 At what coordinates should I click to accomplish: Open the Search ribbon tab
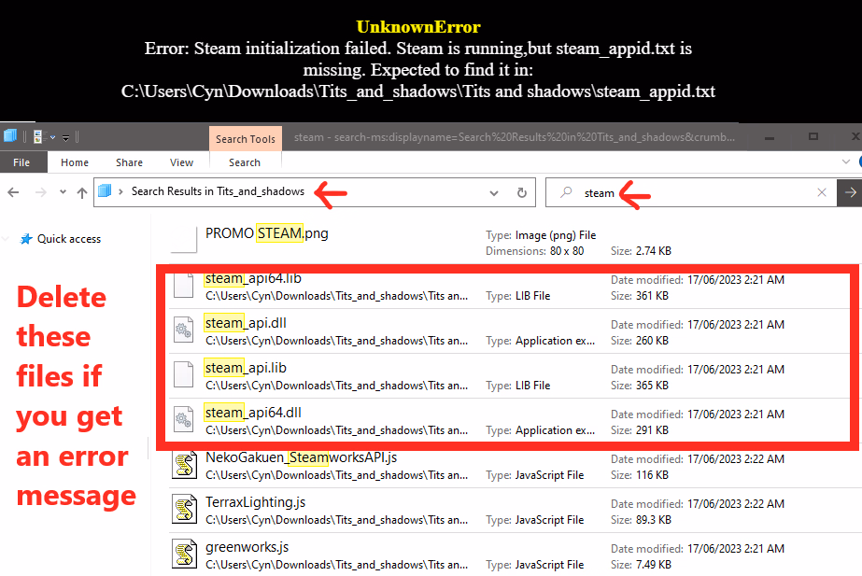(x=245, y=162)
